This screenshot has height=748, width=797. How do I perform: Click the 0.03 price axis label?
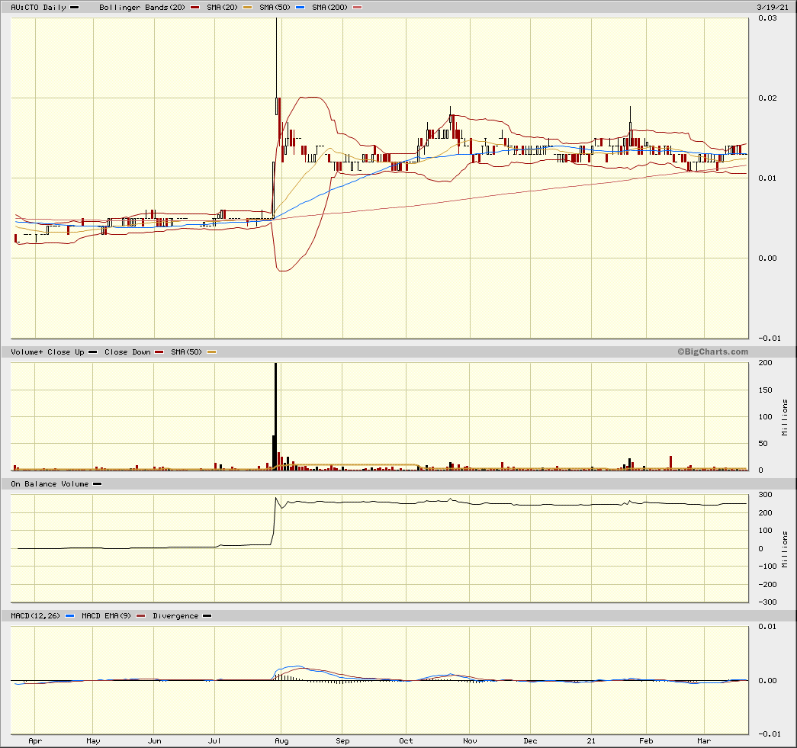767,18
